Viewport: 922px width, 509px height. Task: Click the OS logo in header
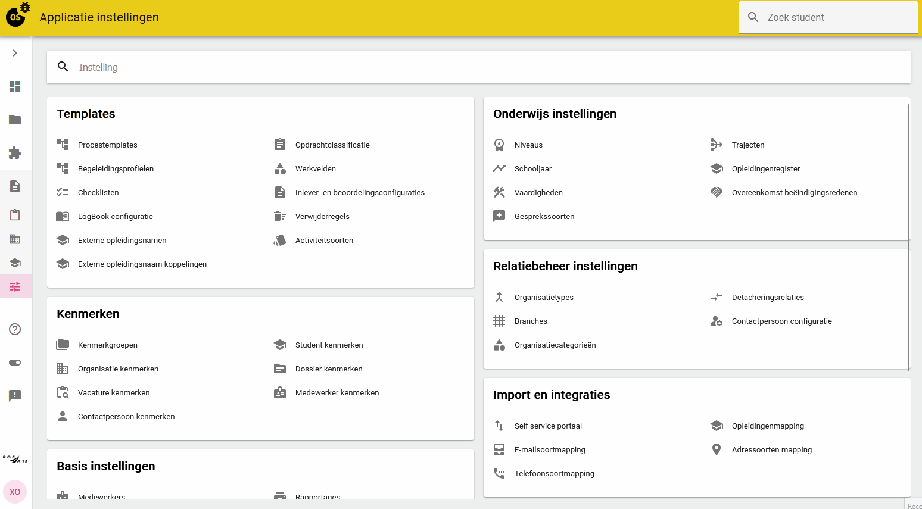[x=17, y=15]
